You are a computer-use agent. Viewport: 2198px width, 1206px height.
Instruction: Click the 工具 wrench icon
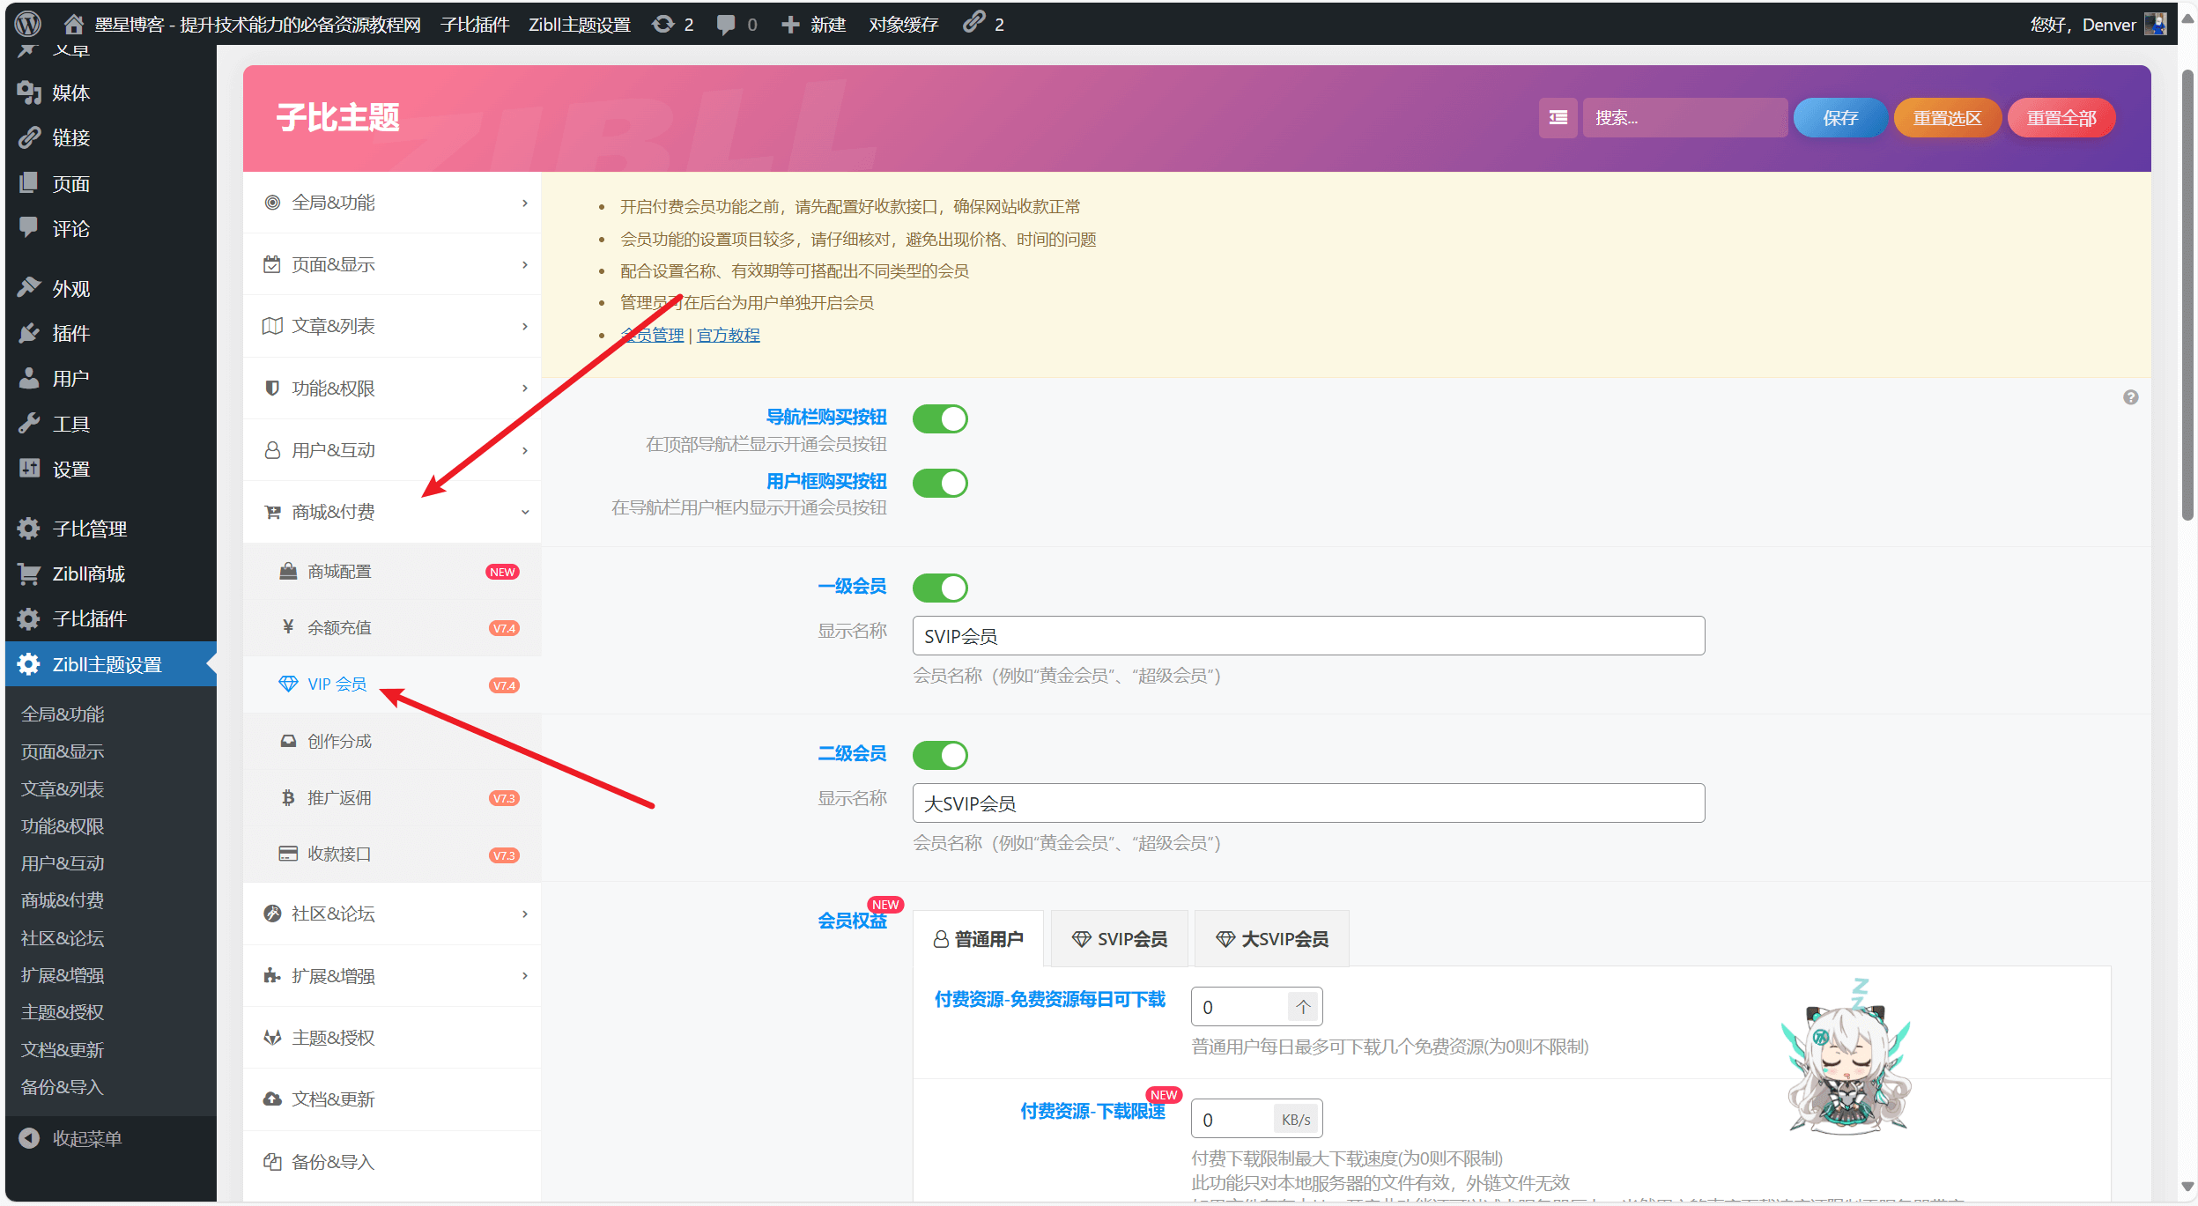tap(29, 424)
